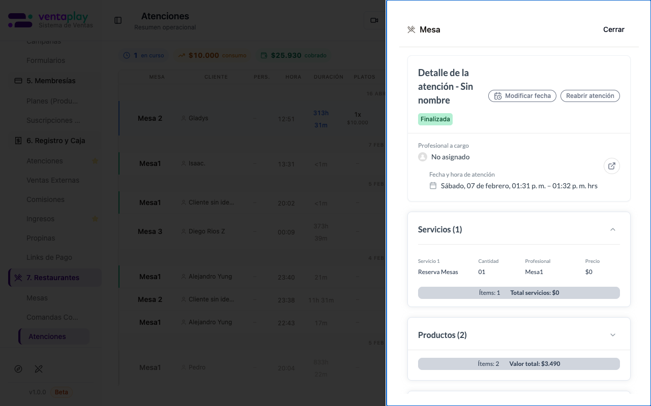
Task: Expand the Productos (2) section chevron
Action: pos(613,335)
